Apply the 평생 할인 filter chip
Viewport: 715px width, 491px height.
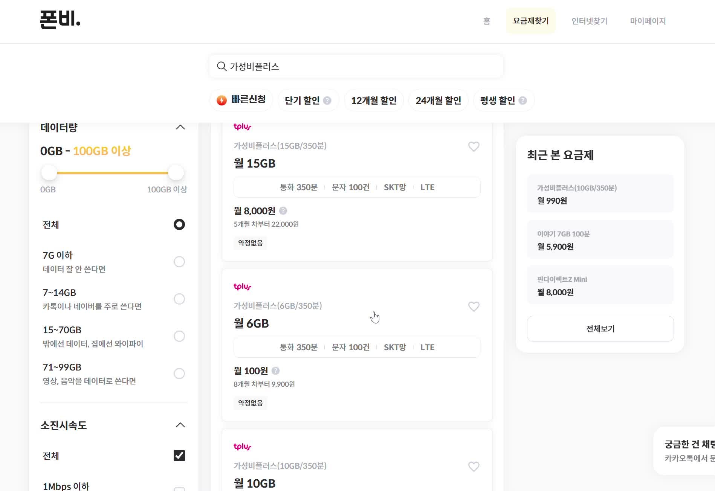[503, 100]
